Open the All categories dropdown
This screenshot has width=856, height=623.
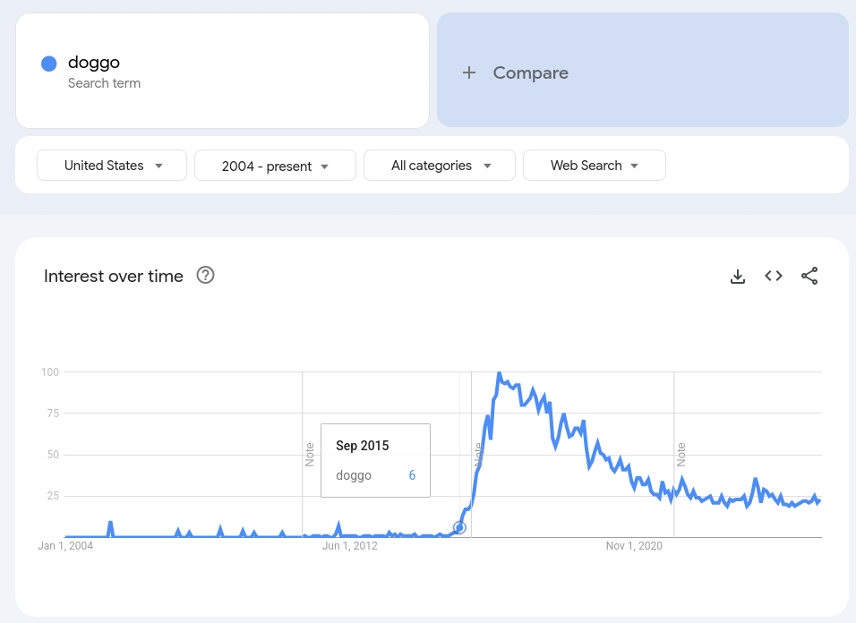(440, 166)
